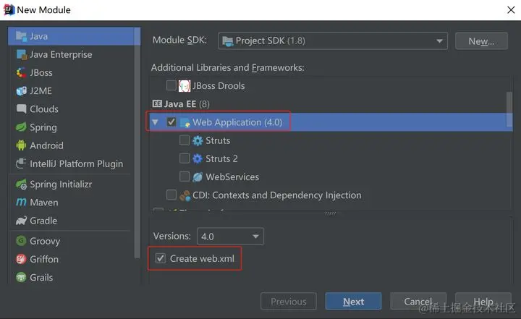Click the Java Enterprise icon
Viewport: 521px width, 319px height.
point(21,54)
